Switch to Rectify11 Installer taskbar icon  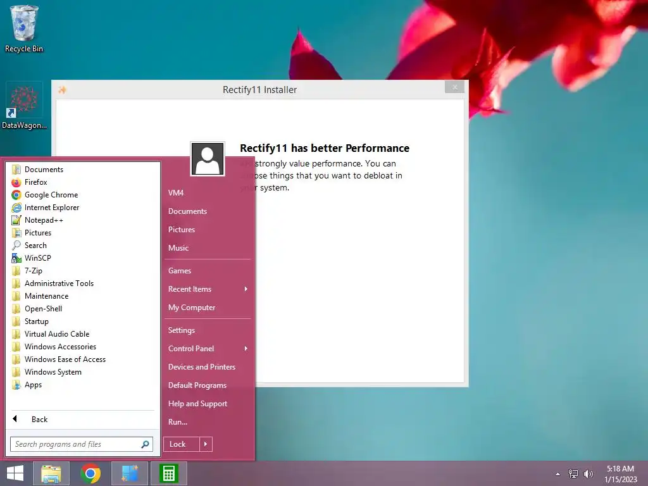(x=130, y=473)
